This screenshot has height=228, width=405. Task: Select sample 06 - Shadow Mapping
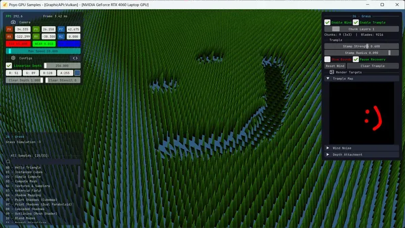click(x=23, y=195)
